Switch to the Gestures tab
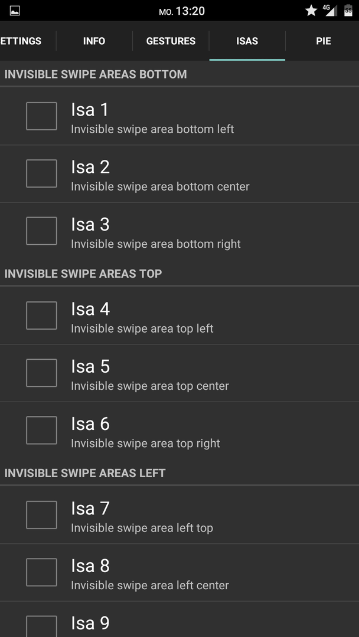This screenshot has width=359, height=637. tap(171, 41)
